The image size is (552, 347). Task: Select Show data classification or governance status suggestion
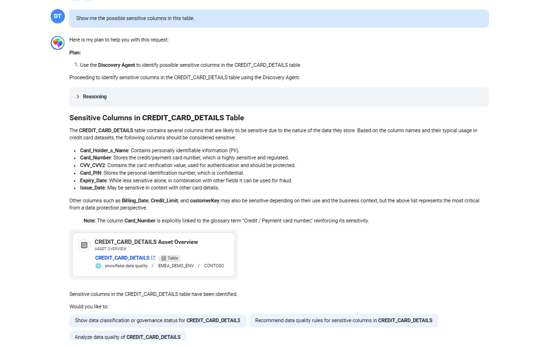157,321
